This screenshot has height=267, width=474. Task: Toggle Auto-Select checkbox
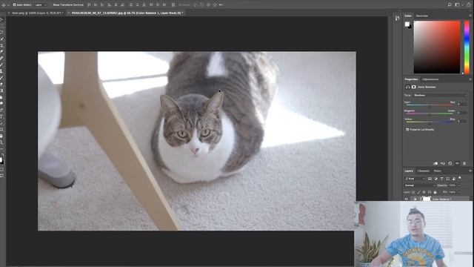point(14,5)
